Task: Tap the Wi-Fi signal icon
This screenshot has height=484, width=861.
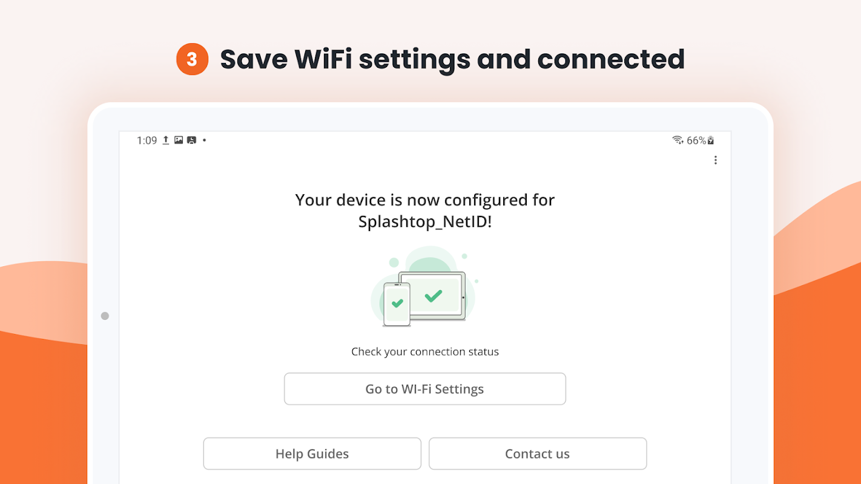Action: [x=678, y=140]
